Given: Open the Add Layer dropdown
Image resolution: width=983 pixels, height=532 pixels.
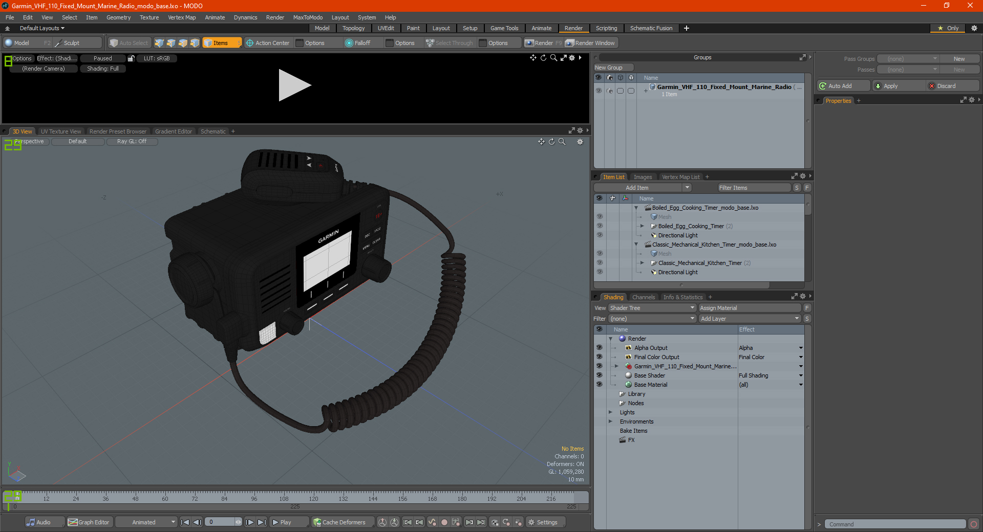Looking at the screenshot, I should click(750, 319).
